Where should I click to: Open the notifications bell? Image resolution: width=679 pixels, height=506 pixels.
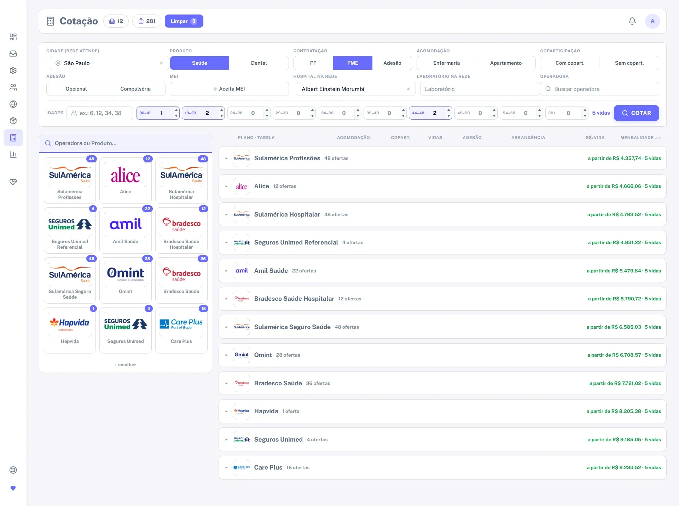pyautogui.click(x=632, y=21)
